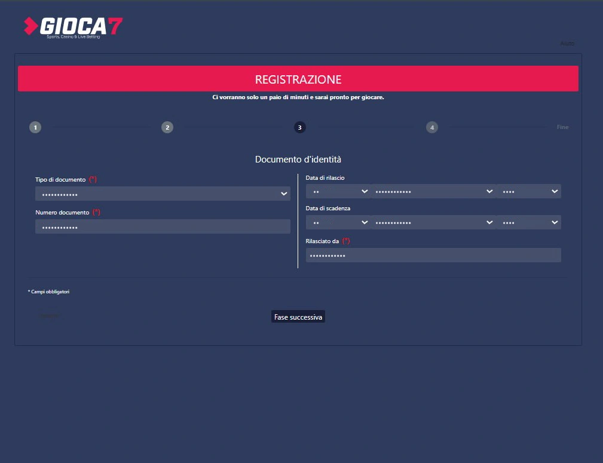Click the Campi obbligatori note
The width and height of the screenshot is (603, 463).
click(x=48, y=292)
